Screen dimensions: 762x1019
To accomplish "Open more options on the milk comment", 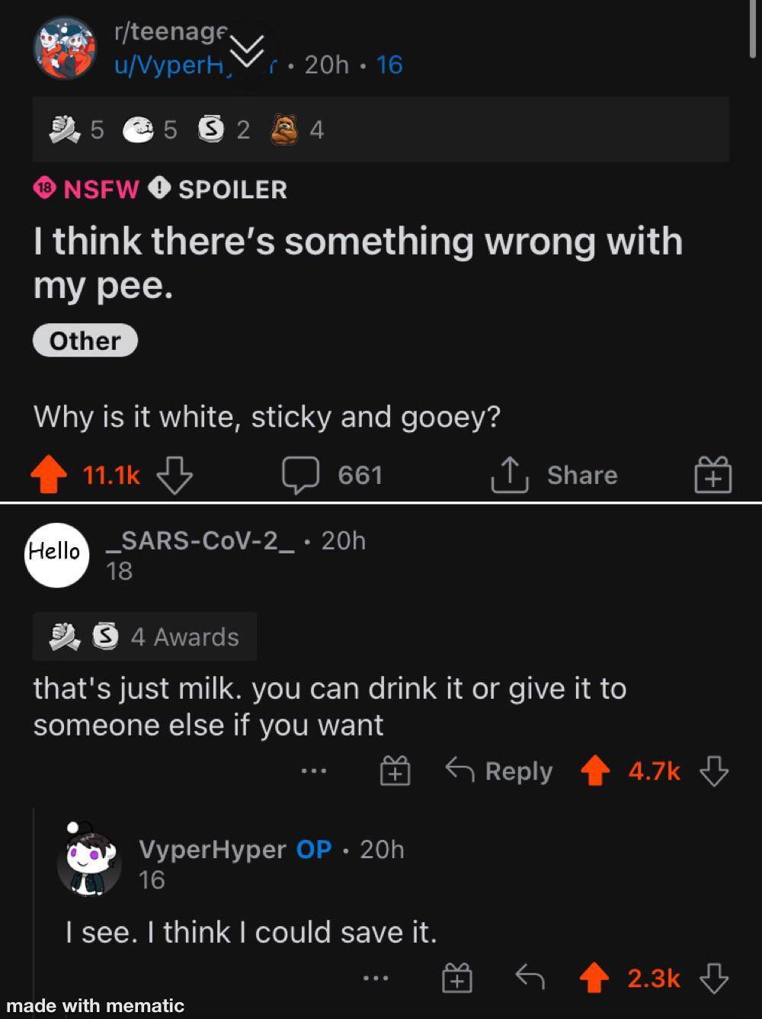I will pos(313,772).
